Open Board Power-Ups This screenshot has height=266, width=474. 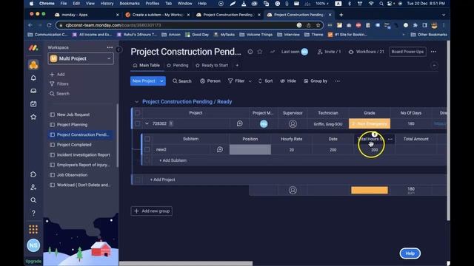coord(407,52)
